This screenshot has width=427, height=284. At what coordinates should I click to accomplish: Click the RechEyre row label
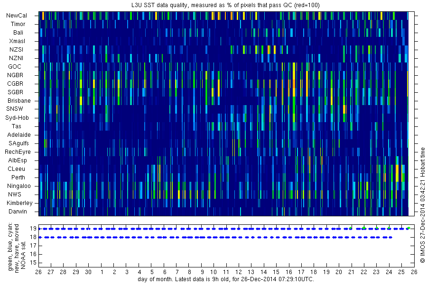click(x=18, y=152)
